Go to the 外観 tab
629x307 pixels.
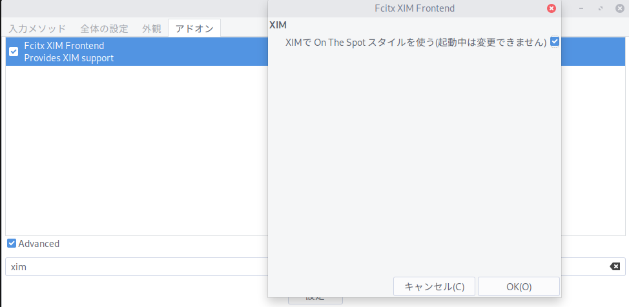tap(152, 28)
